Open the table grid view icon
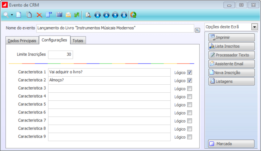Viewport: 261px width, 151px height. click(59, 15)
